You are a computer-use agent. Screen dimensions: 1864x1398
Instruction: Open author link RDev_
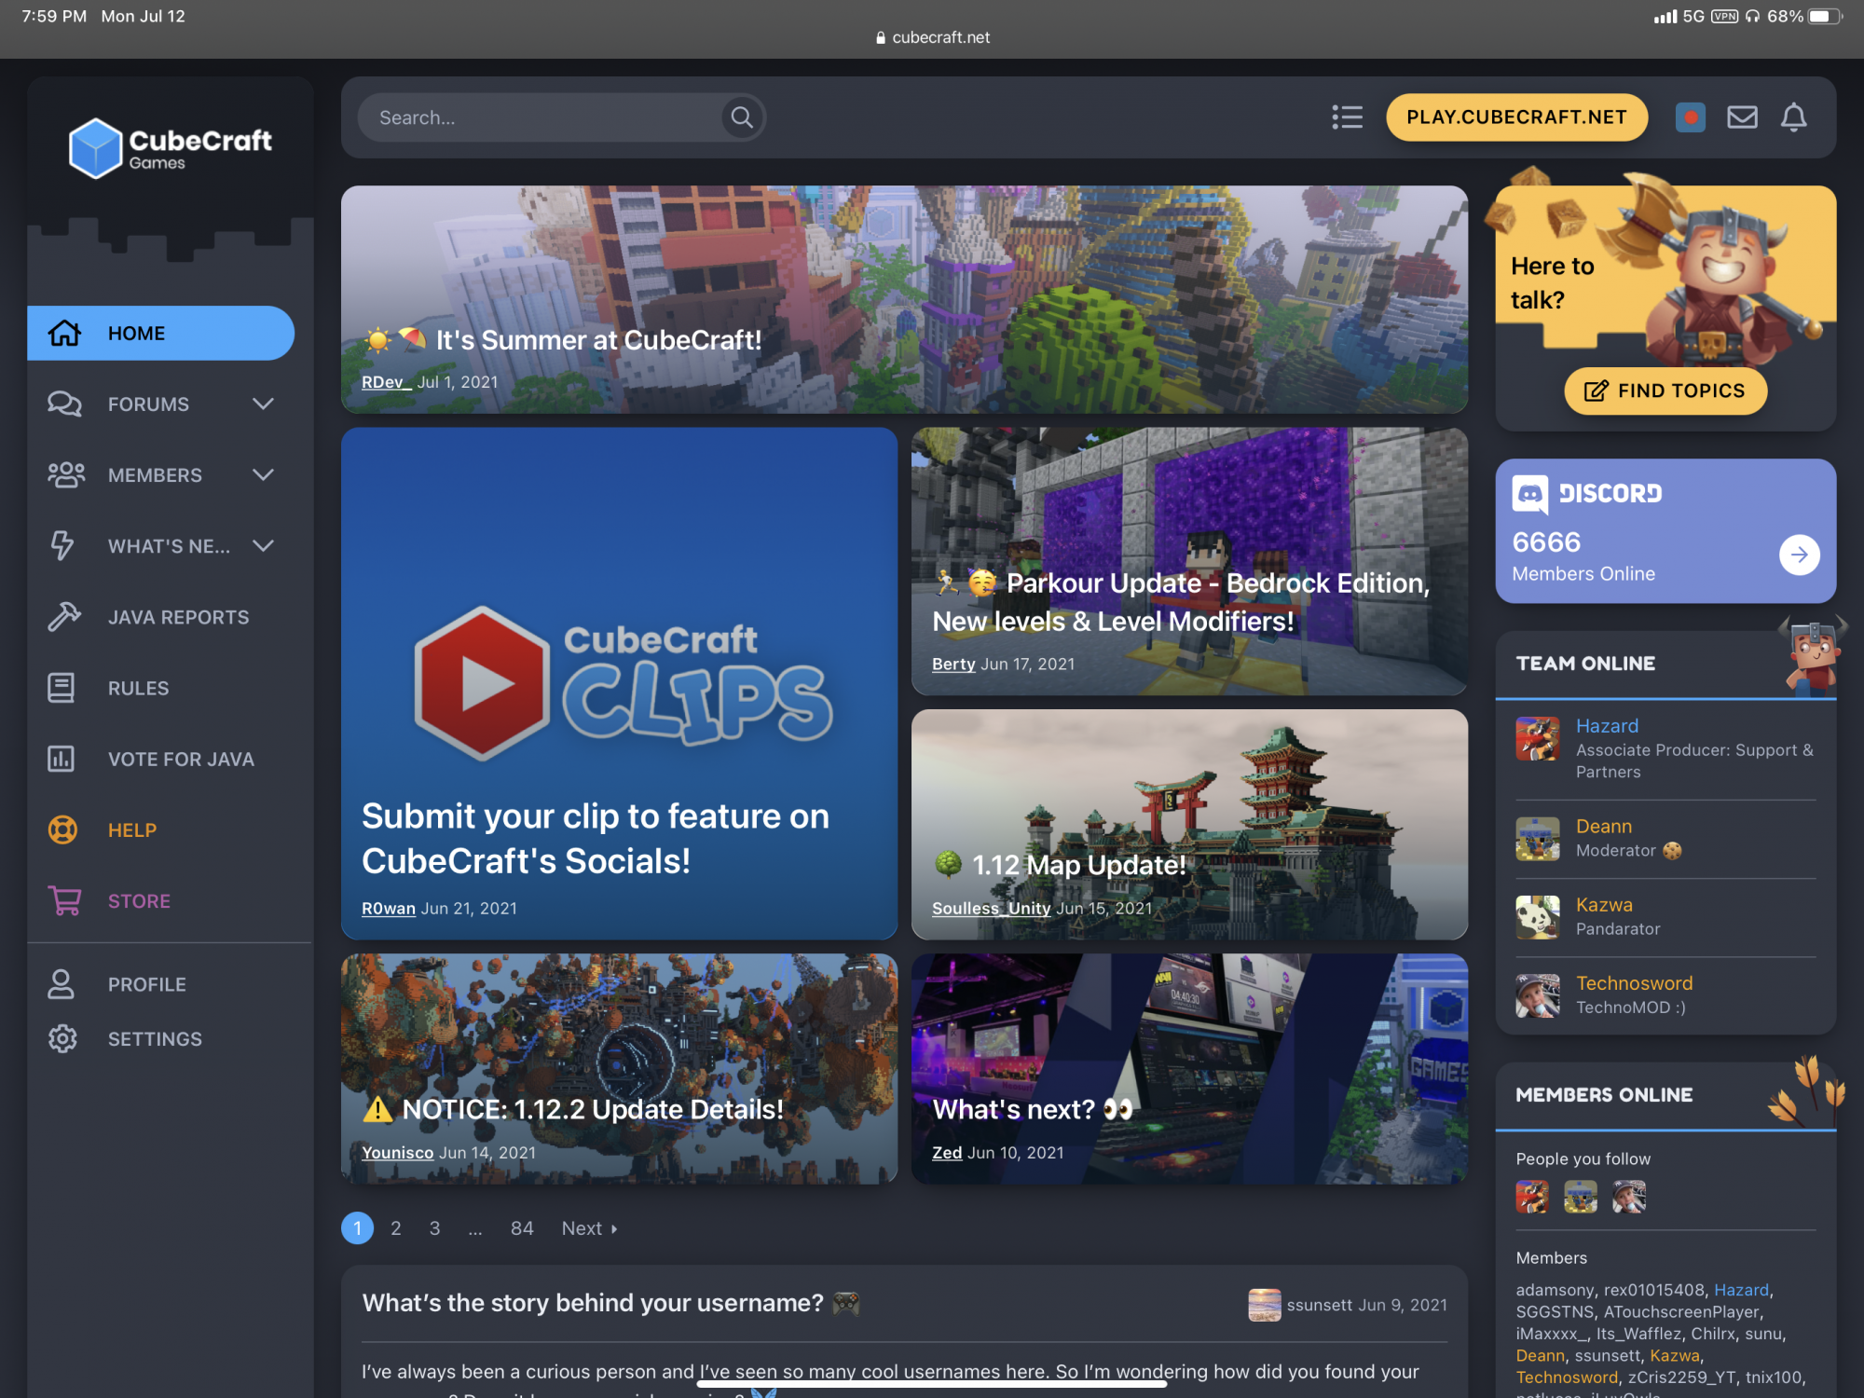[386, 382]
